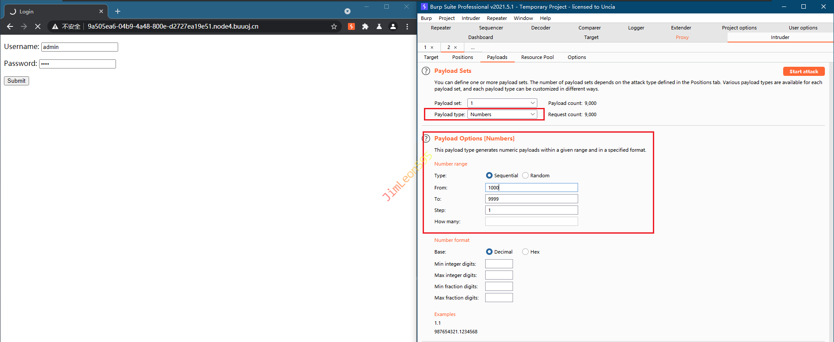Click the To number field
The height and width of the screenshot is (342, 834).
pyautogui.click(x=531, y=199)
